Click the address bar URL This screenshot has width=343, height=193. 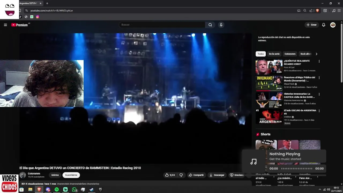(51, 10)
